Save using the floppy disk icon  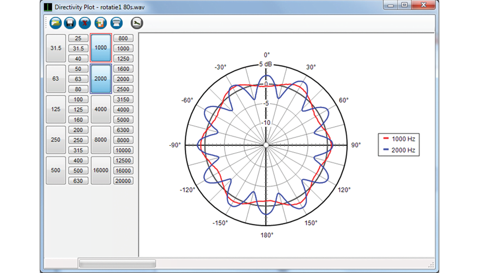click(70, 23)
